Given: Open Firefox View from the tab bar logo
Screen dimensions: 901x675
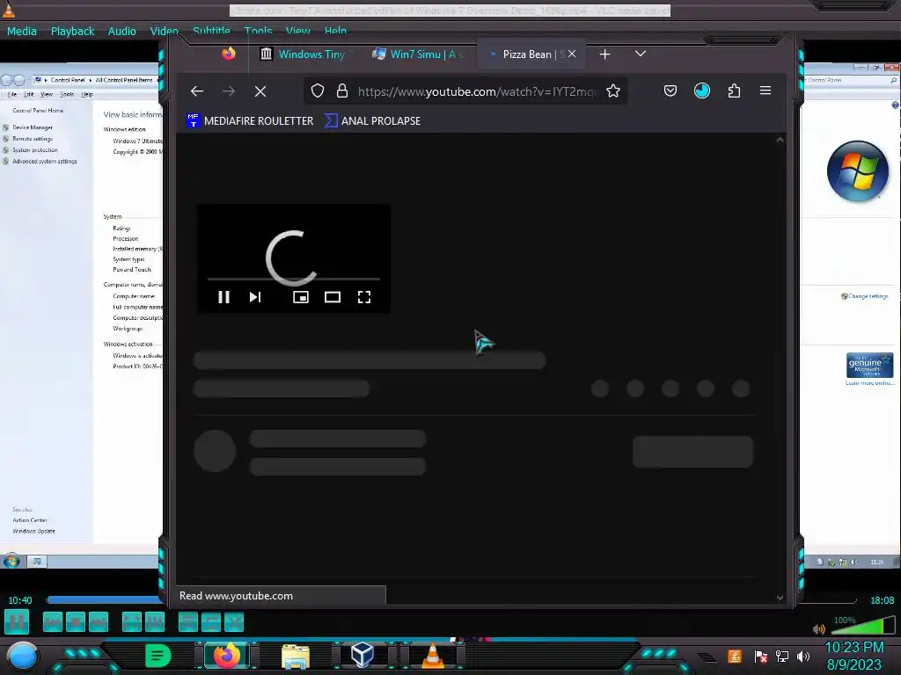Looking at the screenshot, I should (x=229, y=54).
